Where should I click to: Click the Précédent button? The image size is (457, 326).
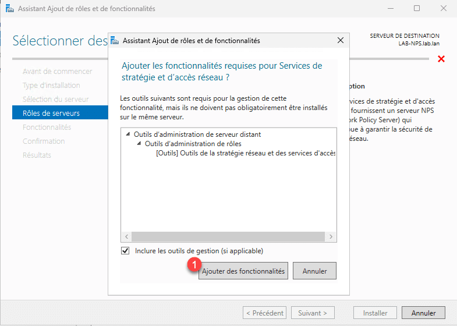[x=264, y=313]
